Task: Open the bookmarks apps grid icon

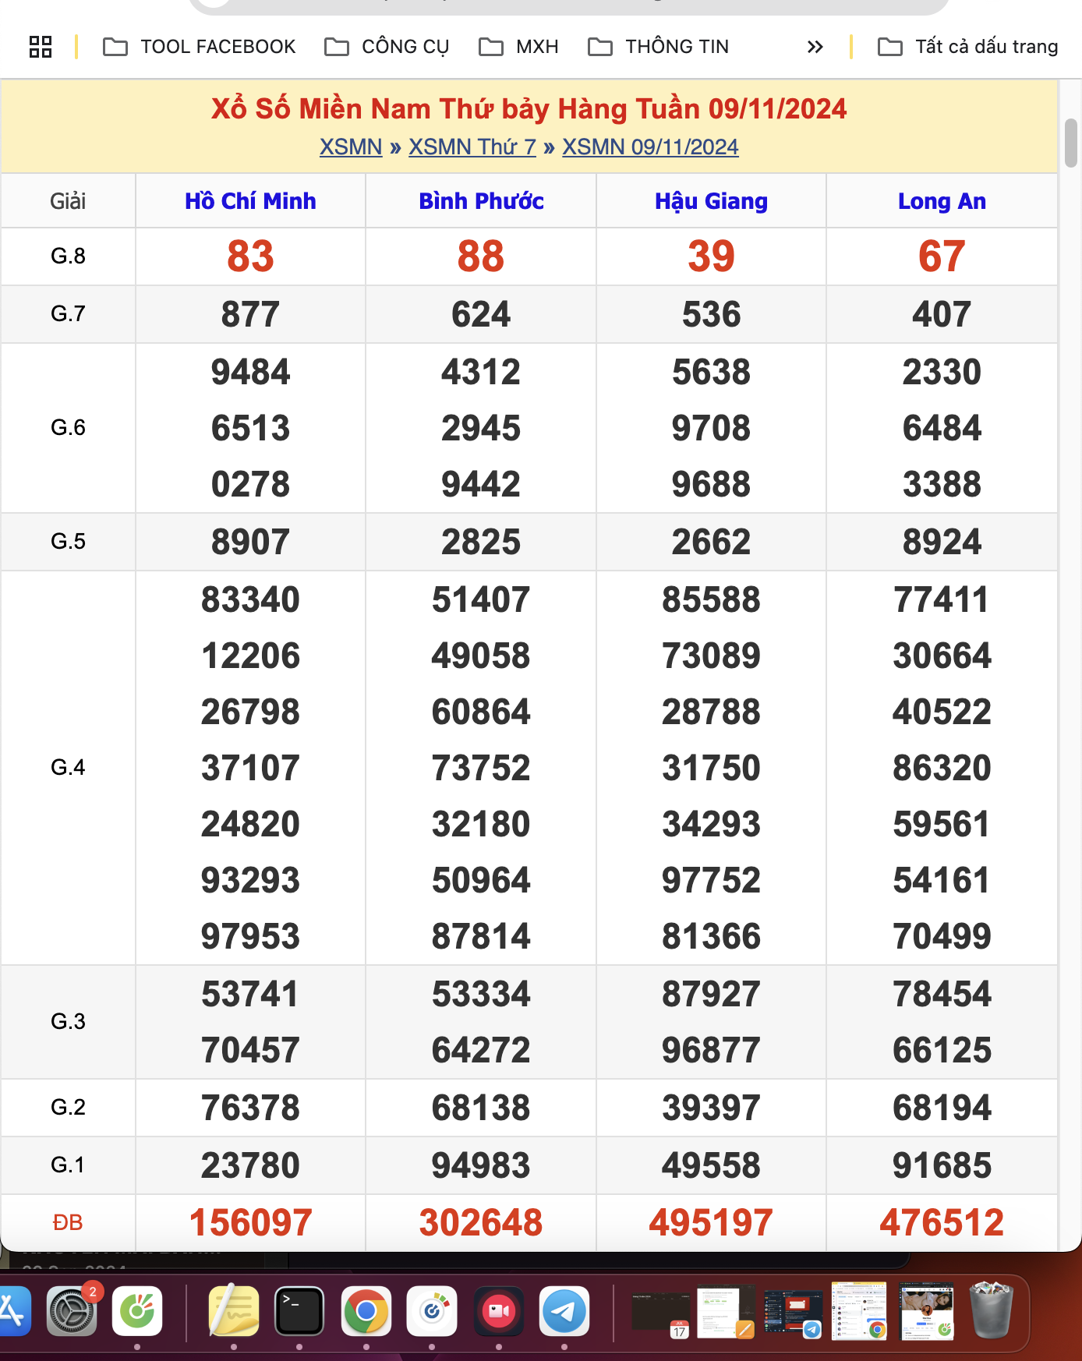Action: click(x=41, y=47)
